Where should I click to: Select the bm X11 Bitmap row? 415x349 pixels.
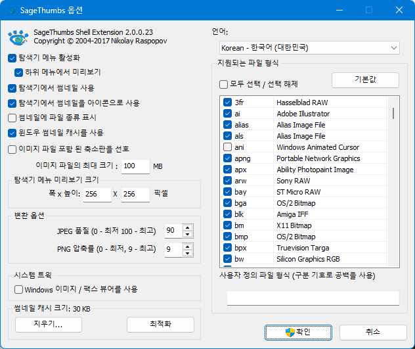pyautogui.click(x=303, y=225)
